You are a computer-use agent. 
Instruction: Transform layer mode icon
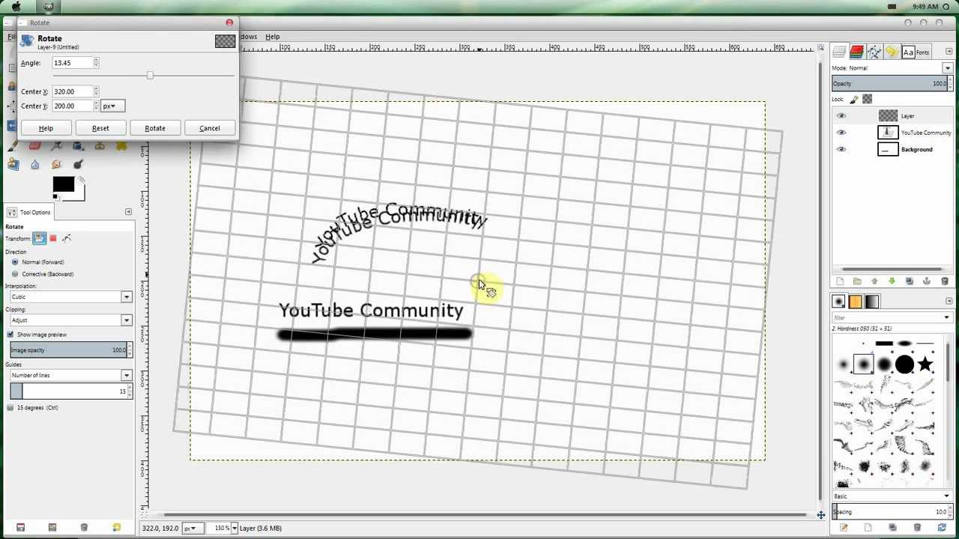[x=39, y=238]
